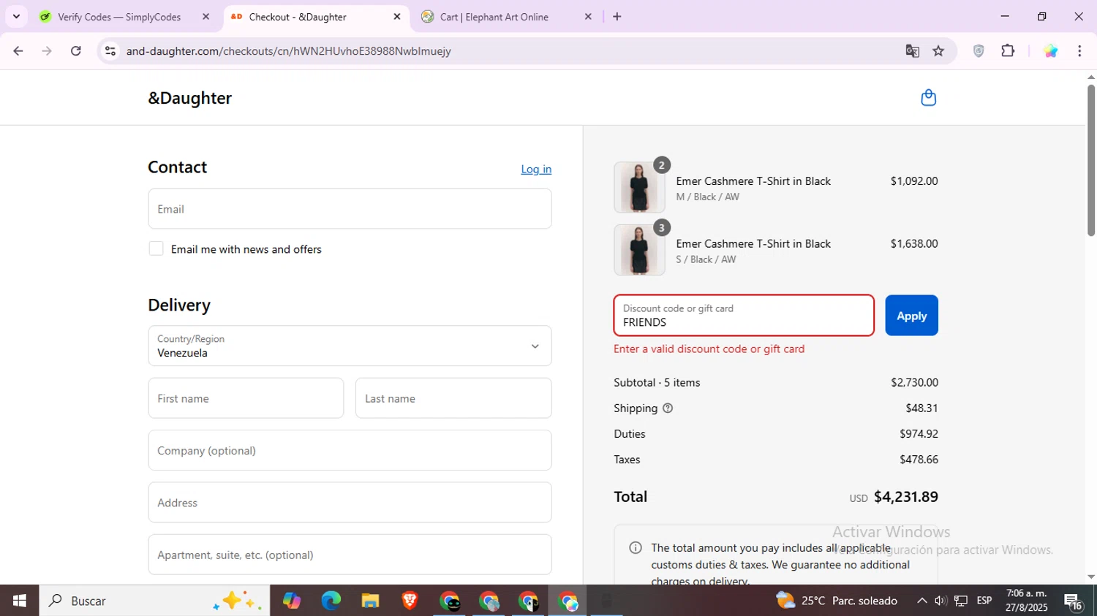The height and width of the screenshot is (616, 1097).
Task: Open Microsoft Edge from the taskbar
Action: click(331, 601)
